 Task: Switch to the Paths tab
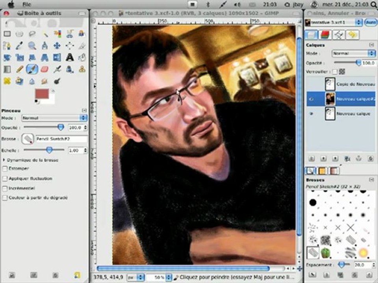339,35
